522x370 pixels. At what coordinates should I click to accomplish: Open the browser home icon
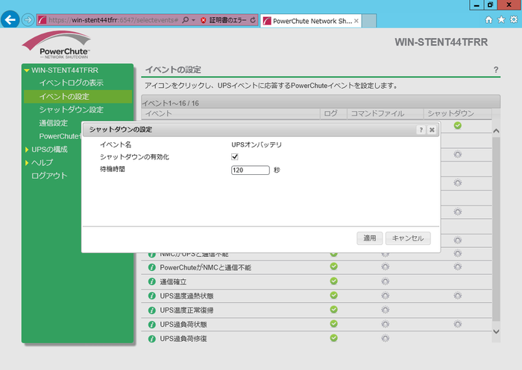pyautogui.click(x=488, y=19)
